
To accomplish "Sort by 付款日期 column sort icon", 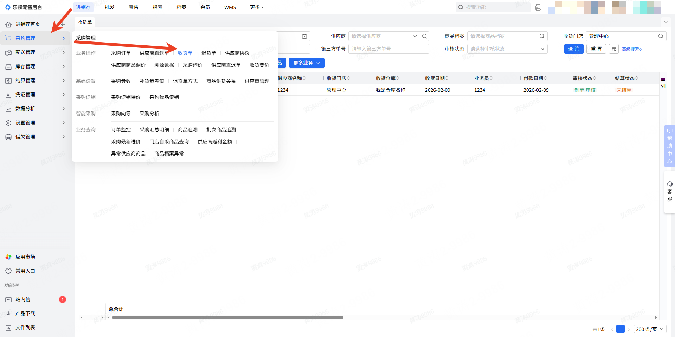I will pyautogui.click(x=545, y=78).
